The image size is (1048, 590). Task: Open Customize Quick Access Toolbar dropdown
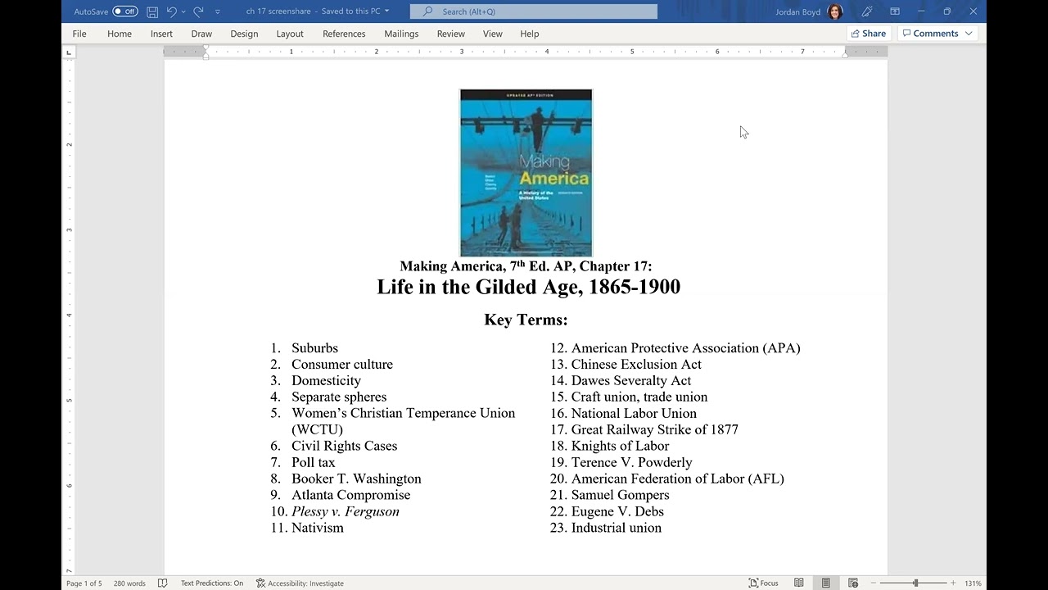[x=217, y=11]
